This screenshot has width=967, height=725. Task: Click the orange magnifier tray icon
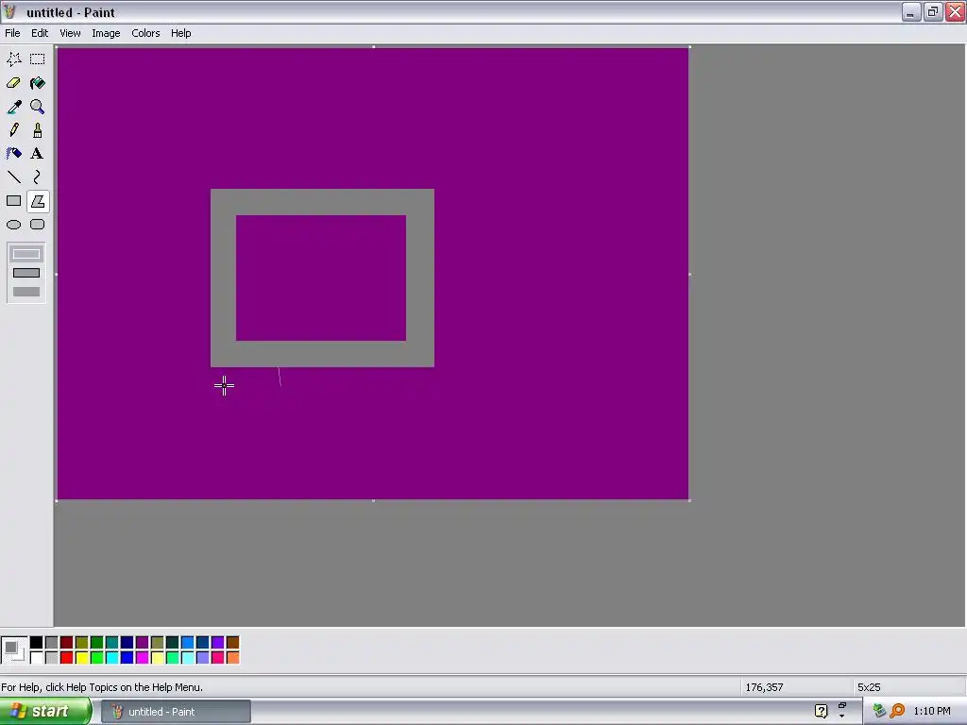(x=897, y=711)
